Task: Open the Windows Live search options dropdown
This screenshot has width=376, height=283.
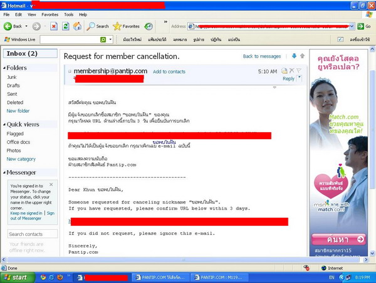Action: pos(110,39)
